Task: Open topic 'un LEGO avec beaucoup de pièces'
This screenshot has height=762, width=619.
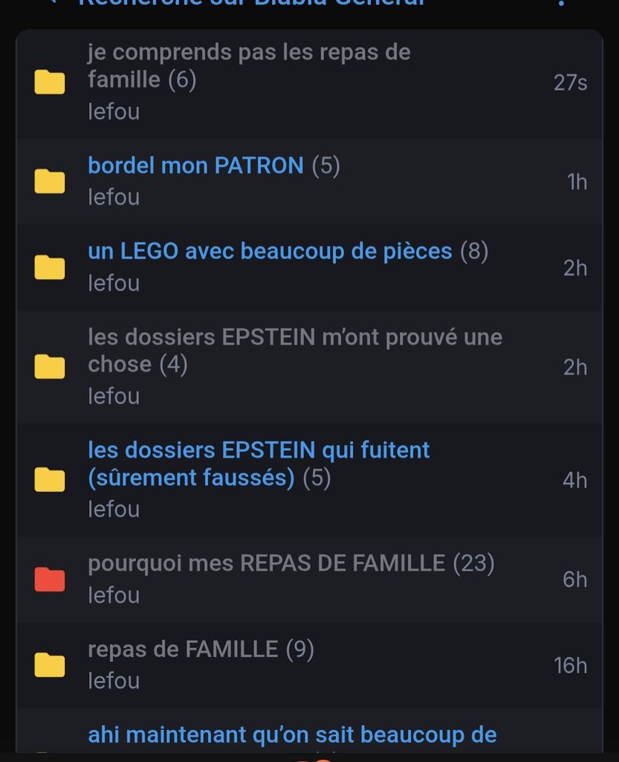Action: tap(270, 252)
